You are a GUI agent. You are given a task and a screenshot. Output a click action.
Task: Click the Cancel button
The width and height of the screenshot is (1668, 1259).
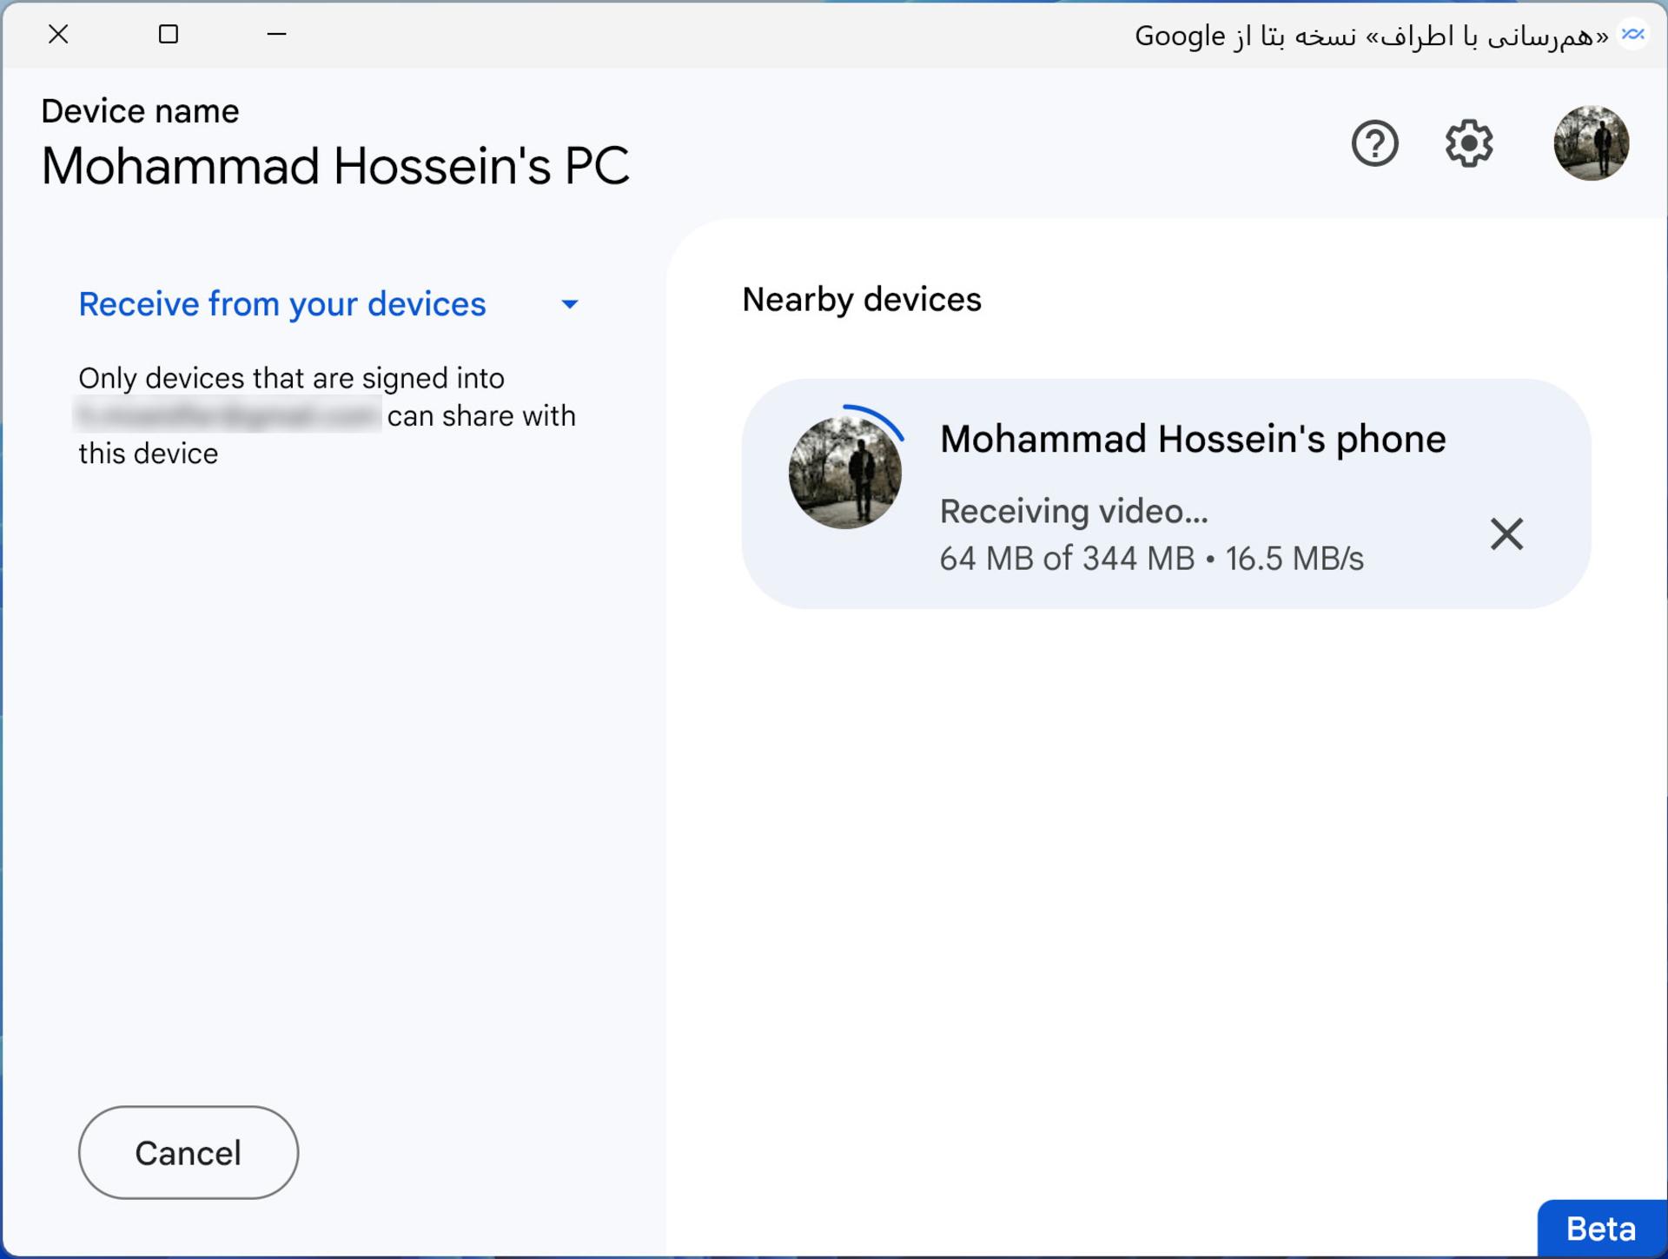pyautogui.click(x=188, y=1152)
